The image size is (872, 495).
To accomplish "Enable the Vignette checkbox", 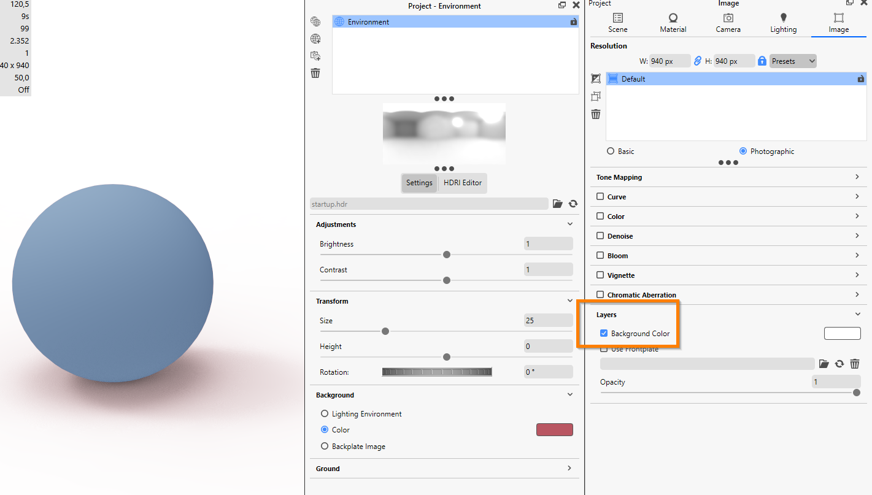I will 600,275.
